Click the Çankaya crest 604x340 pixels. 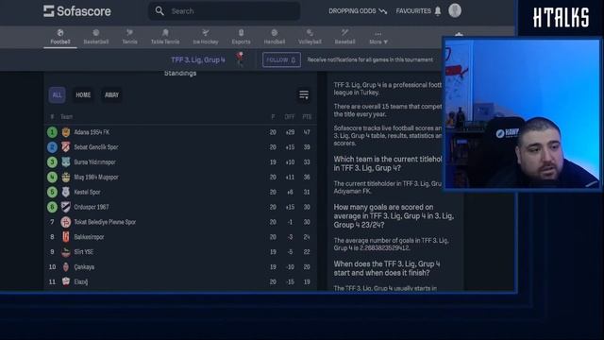tap(66, 266)
